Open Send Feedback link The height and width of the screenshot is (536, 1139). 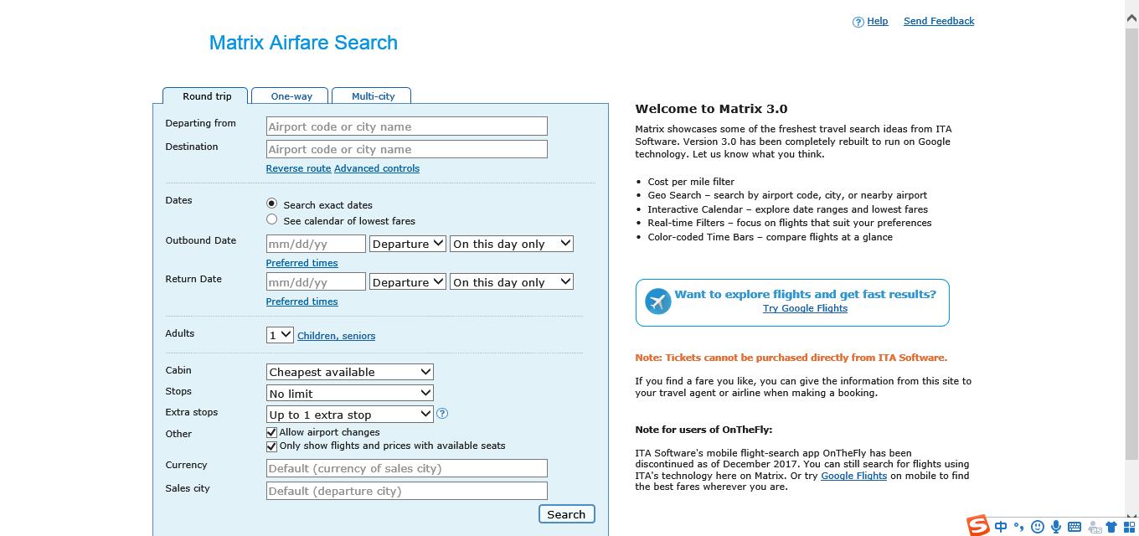[939, 21]
